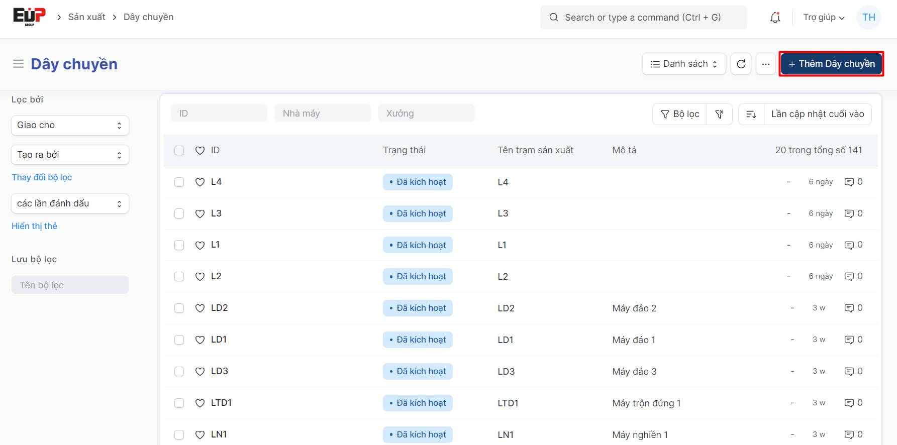The width and height of the screenshot is (897, 445).
Task: Click the Thay đổi bộ lọc link
Action: click(42, 177)
